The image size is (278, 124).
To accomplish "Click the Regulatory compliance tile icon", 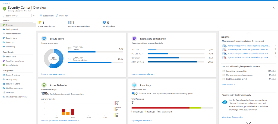I will click(x=134, y=38).
